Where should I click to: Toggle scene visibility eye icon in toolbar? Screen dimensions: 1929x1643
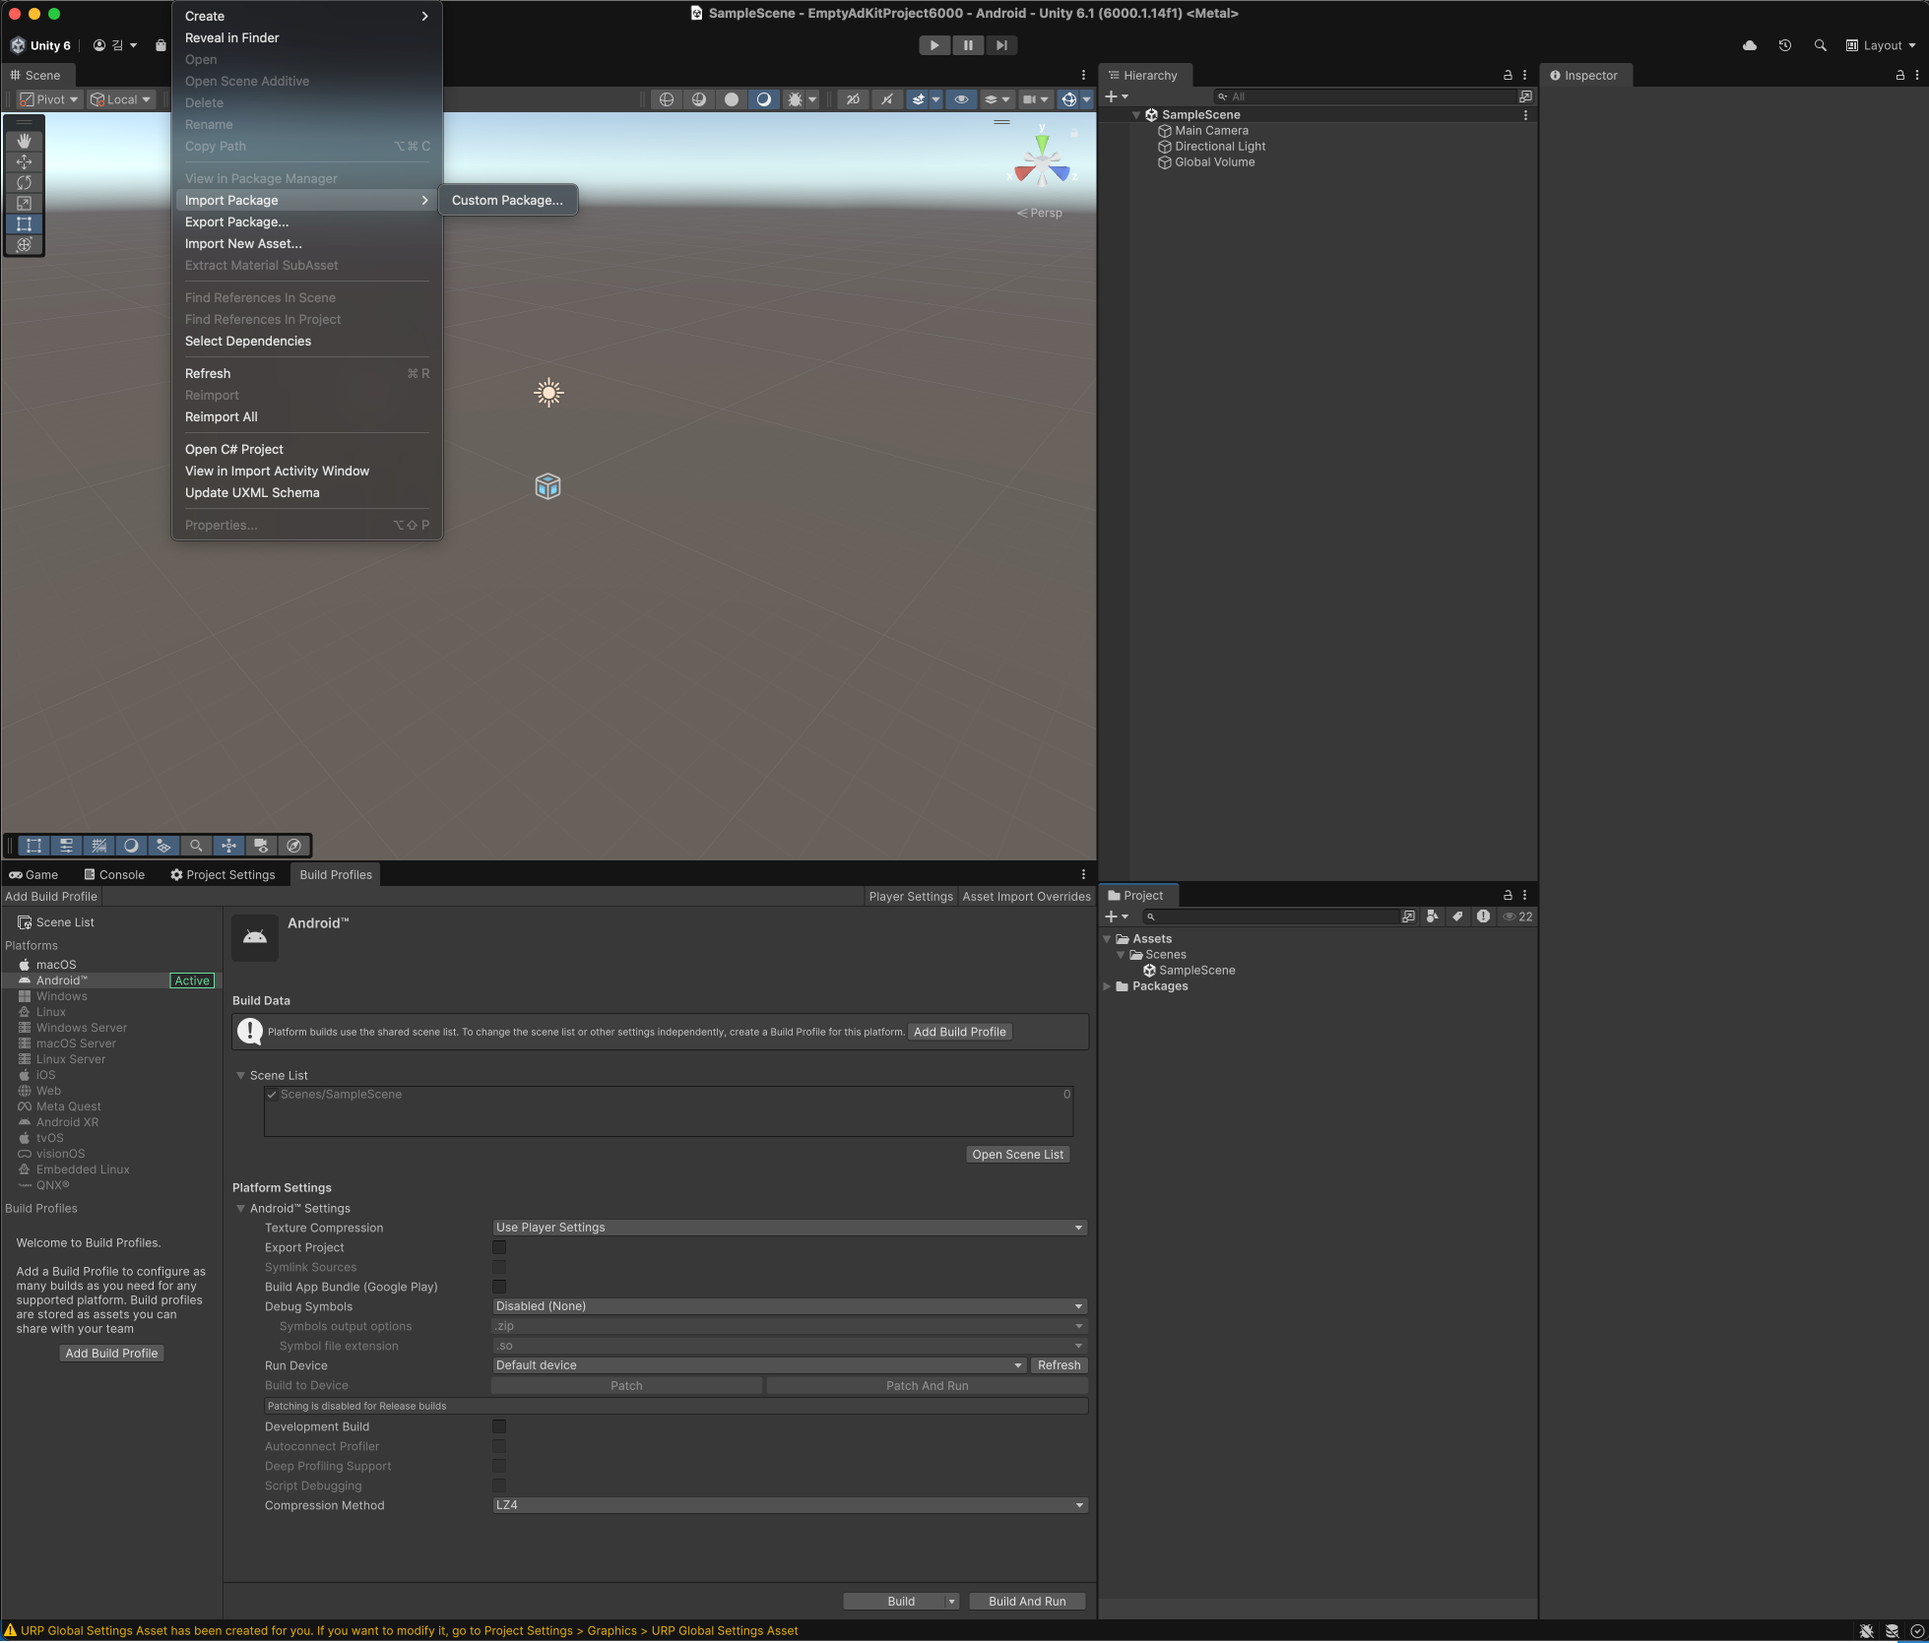[x=961, y=99]
